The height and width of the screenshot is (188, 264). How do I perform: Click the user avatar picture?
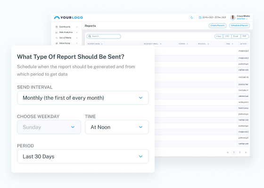click(x=233, y=17)
